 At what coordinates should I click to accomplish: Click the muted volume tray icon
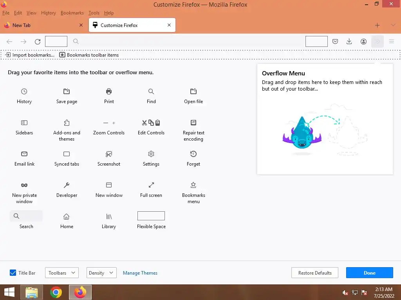click(345, 293)
